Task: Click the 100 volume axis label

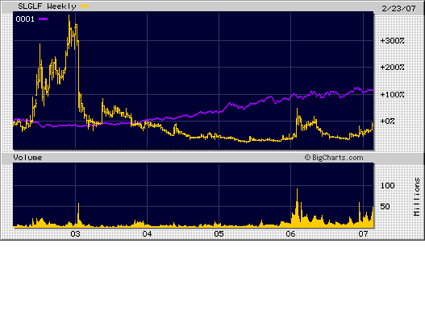Action: click(388, 186)
